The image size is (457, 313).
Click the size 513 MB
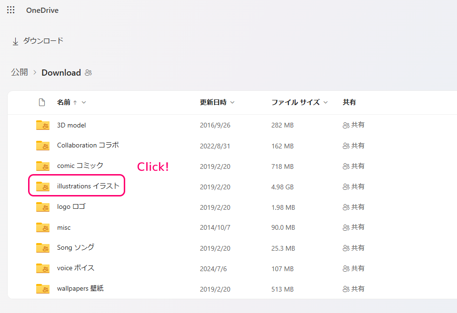point(282,289)
